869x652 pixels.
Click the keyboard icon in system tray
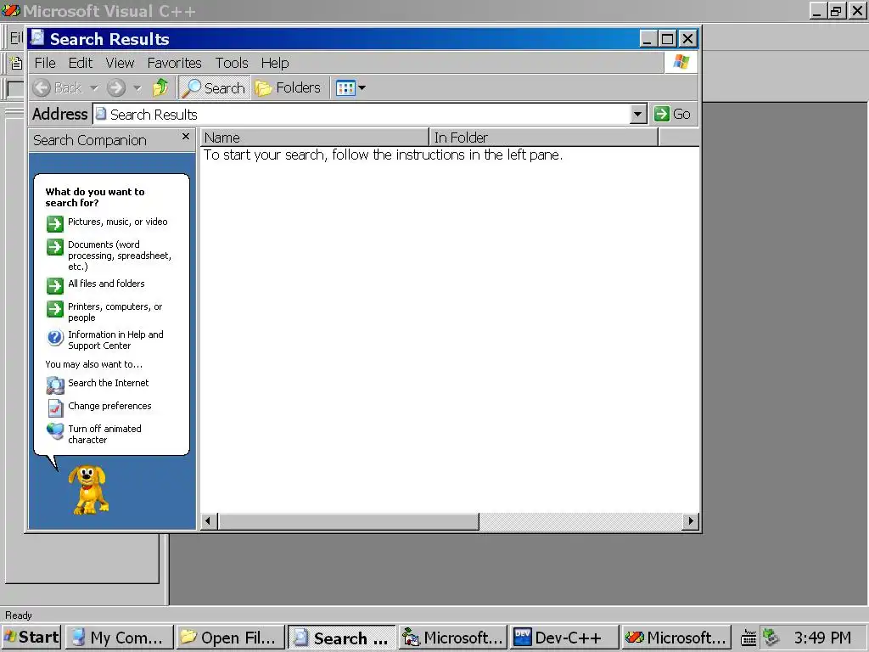coord(748,638)
